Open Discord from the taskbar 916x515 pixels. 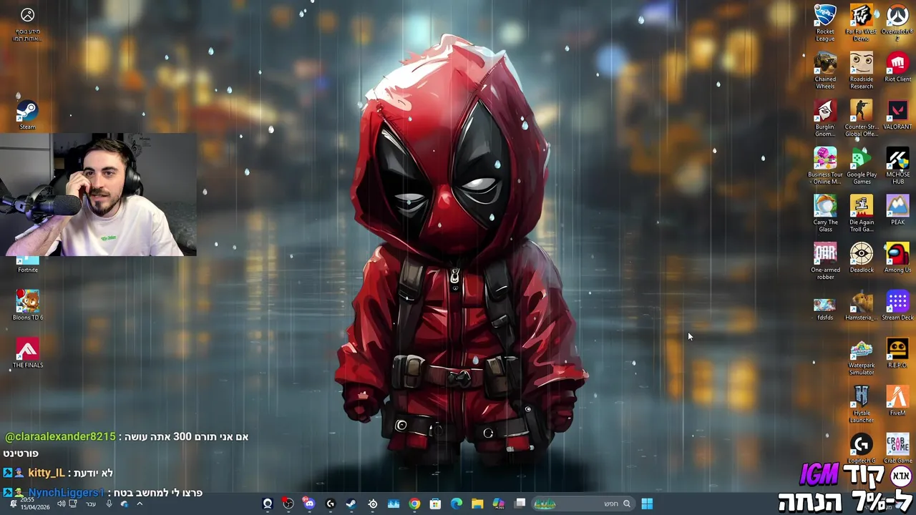[309, 504]
